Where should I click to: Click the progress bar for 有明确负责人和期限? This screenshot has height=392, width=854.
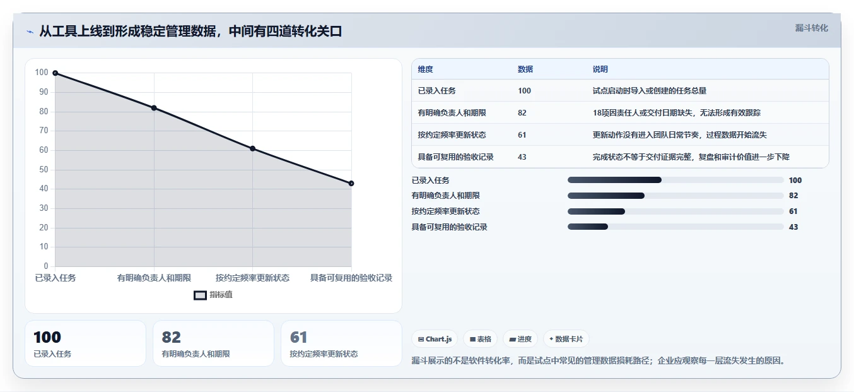click(676, 196)
